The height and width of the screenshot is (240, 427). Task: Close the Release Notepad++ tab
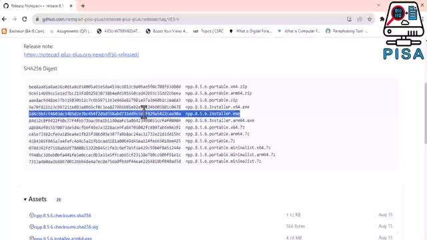click(x=71, y=6)
